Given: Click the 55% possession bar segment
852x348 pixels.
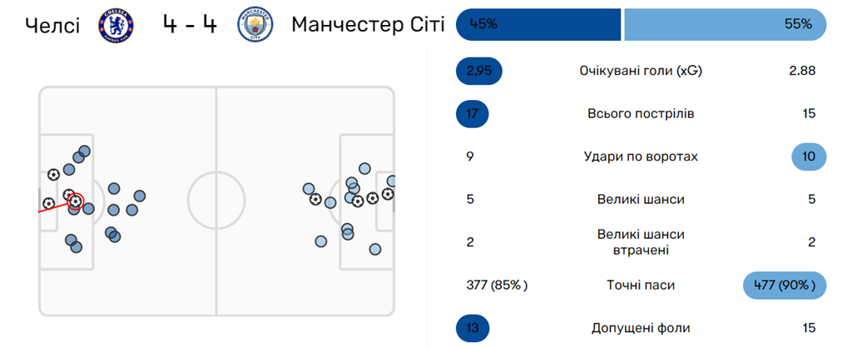Looking at the screenshot, I should point(726,24).
